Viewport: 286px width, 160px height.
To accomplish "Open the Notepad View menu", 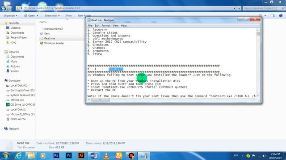I will 115,26.
